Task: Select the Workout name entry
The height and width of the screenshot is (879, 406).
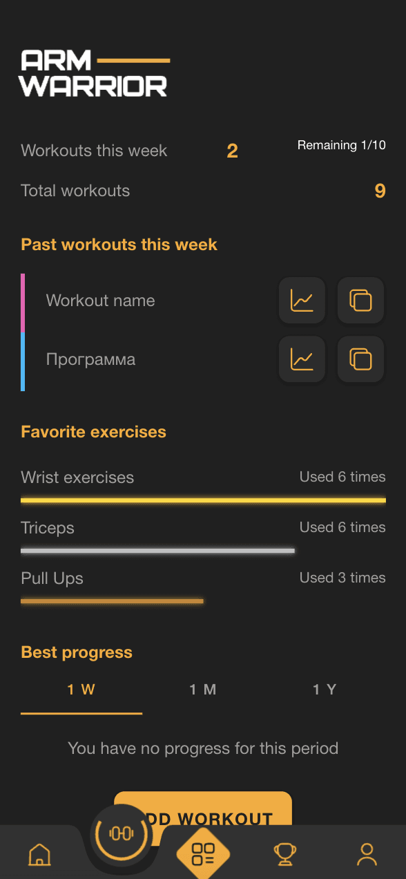Action: tap(100, 301)
